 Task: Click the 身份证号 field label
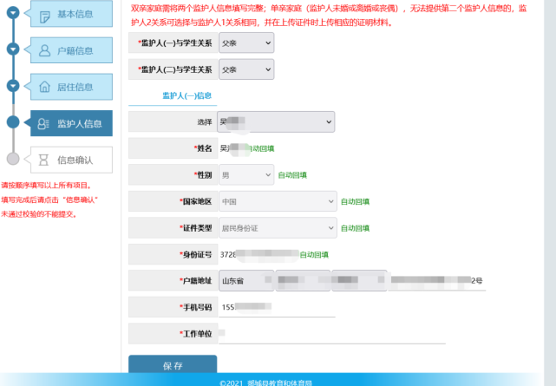click(x=195, y=254)
